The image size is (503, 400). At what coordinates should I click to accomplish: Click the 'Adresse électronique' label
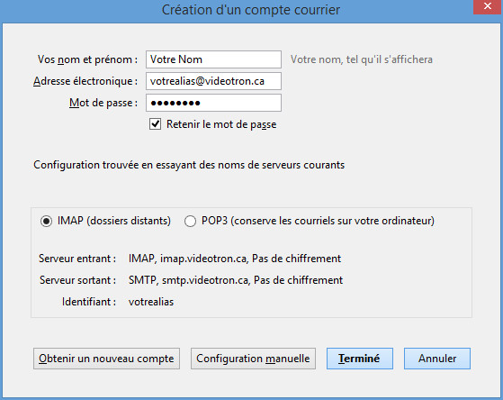[85, 81]
